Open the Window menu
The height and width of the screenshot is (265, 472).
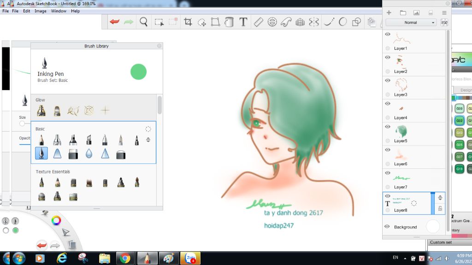point(59,11)
